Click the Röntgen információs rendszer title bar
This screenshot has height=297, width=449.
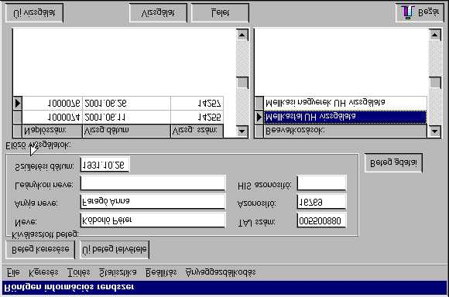(224, 287)
